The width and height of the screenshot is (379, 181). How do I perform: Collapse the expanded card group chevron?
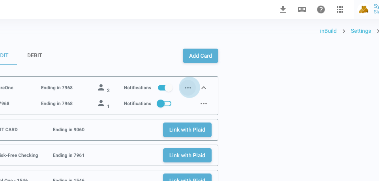click(x=204, y=88)
